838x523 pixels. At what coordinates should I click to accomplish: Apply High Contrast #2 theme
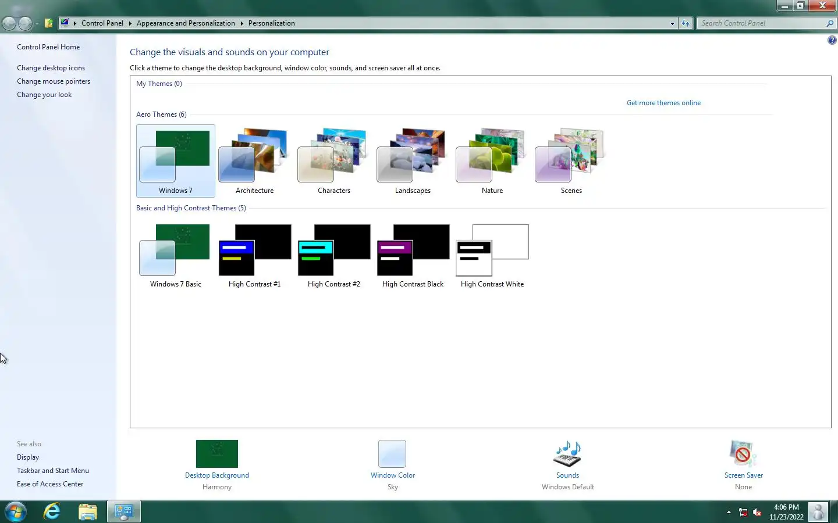(333, 255)
